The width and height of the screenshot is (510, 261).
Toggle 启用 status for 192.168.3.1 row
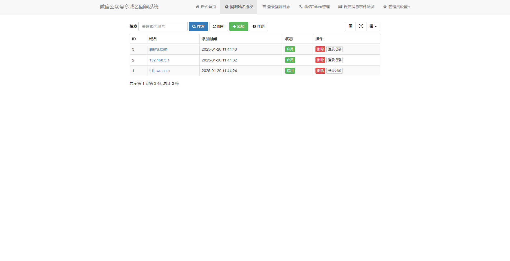point(290,60)
